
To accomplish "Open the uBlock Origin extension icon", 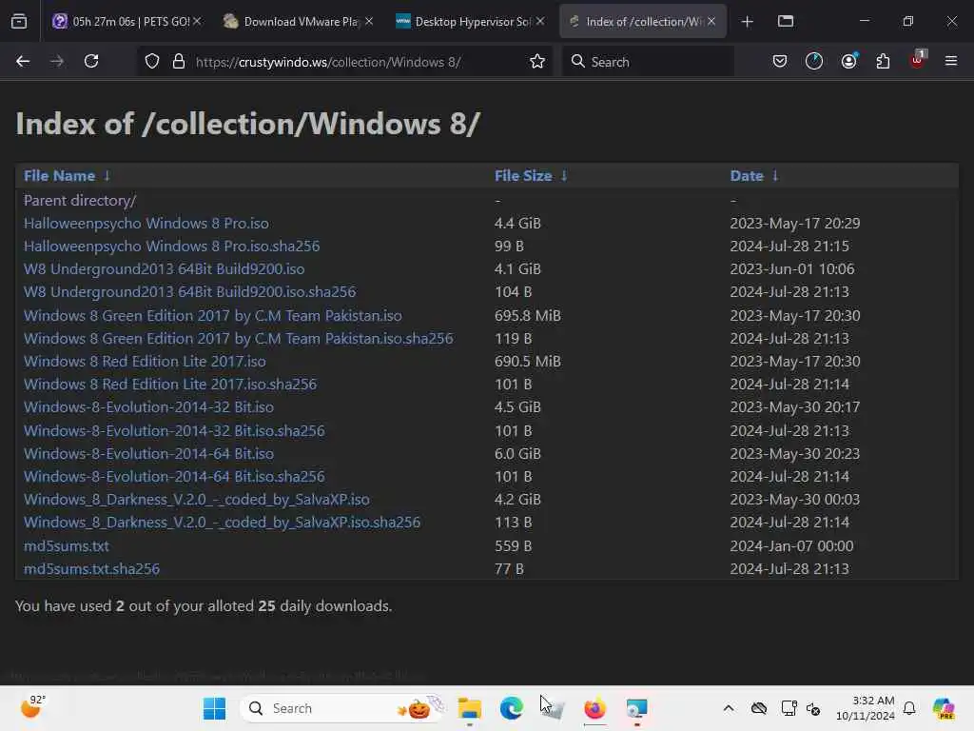I will (x=918, y=60).
